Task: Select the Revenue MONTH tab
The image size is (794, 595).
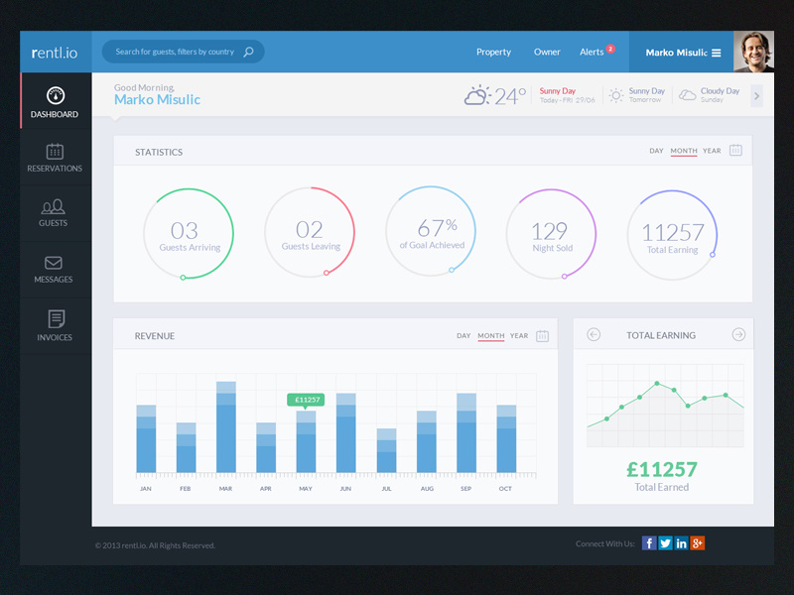Action: (x=490, y=336)
